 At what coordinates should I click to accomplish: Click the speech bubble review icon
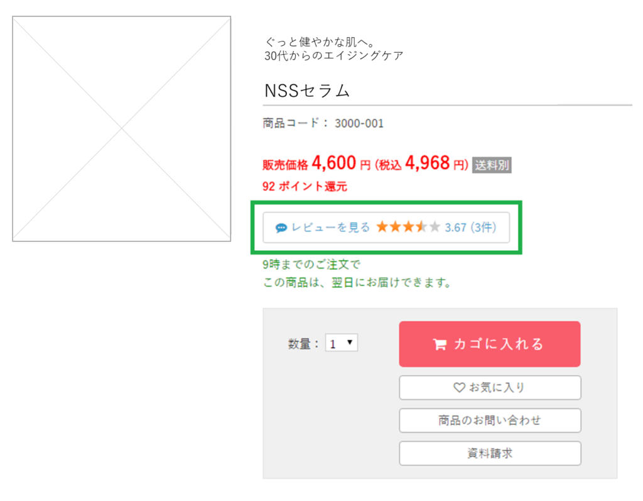281,228
